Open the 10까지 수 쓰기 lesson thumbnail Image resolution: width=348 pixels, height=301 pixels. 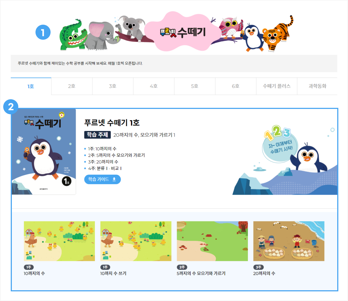tap(136, 241)
